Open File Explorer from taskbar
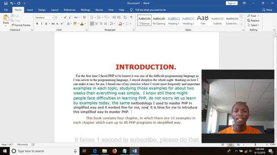 tap(105, 151)
